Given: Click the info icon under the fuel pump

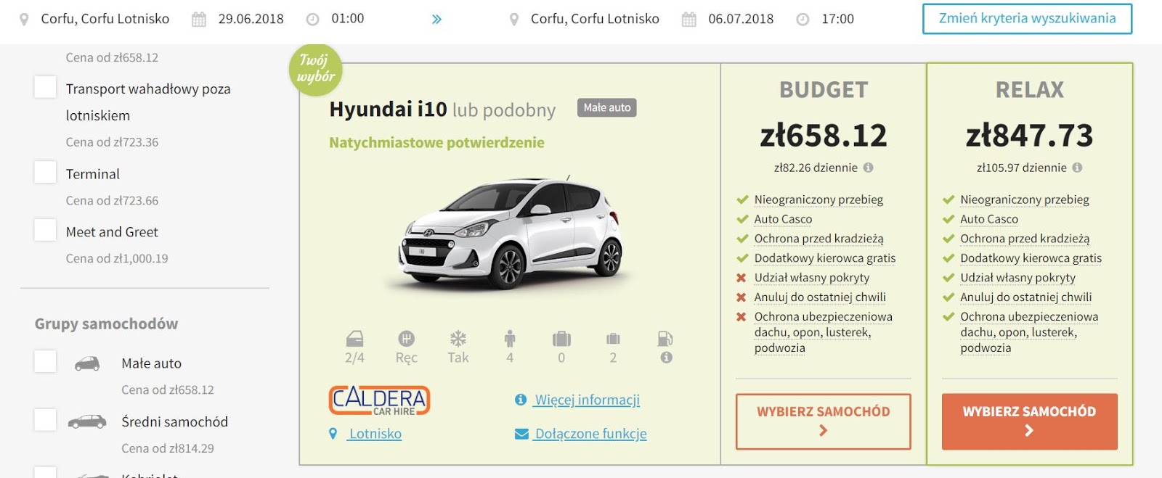Looking at the screenshot, I should click(667, 357).
